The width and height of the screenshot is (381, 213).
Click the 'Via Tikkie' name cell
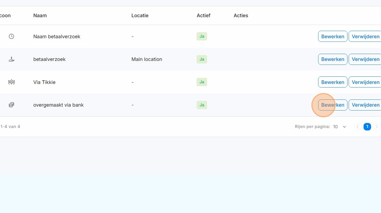click(x=44, y=82)
